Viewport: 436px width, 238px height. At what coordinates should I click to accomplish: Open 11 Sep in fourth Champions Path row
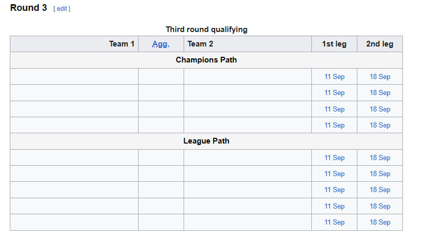pyautogui.click(x=334, y=125)
